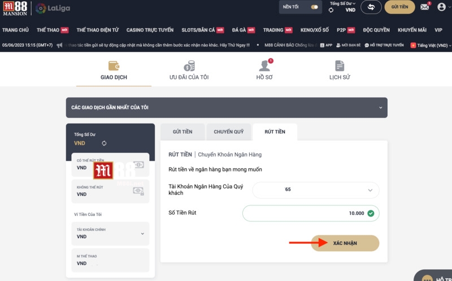452x281 pixels.
Task: Switch to the Chuyển Quỹ tab
Action: point(228,131)
